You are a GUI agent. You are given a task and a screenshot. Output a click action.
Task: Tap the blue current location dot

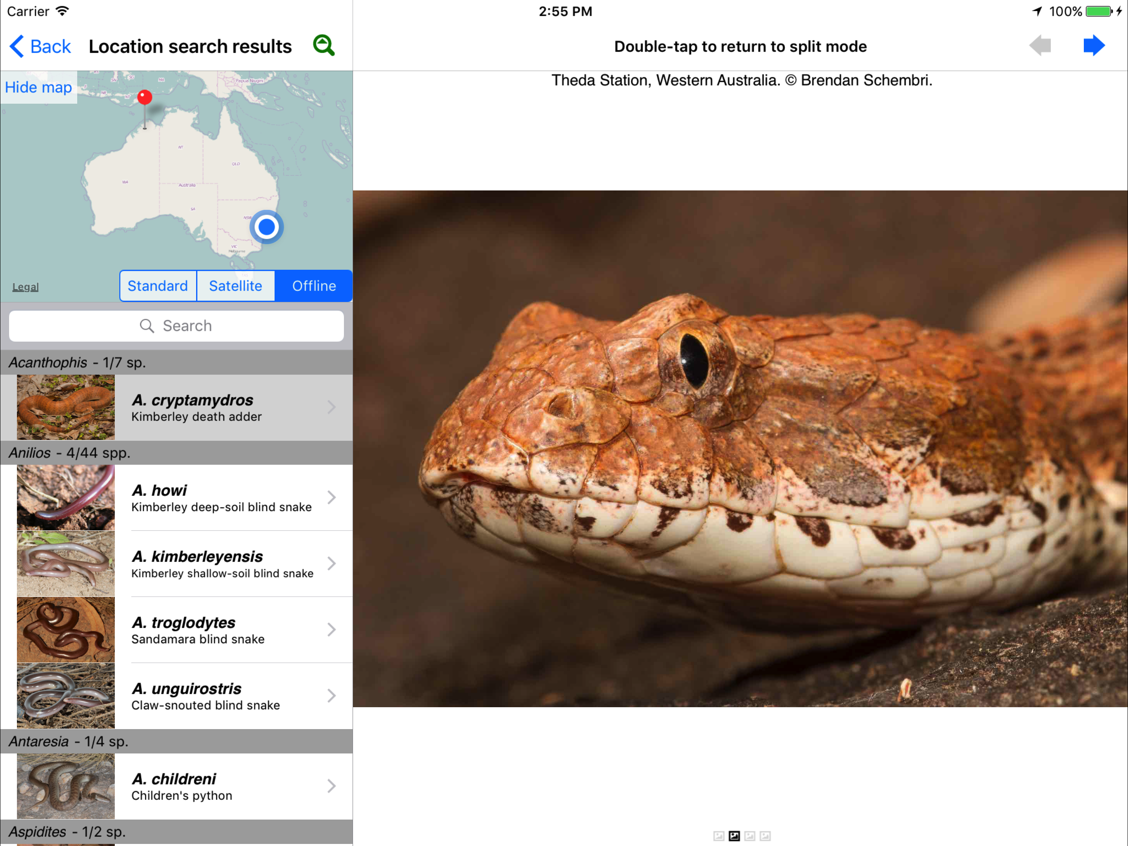[x=266, y=227]
